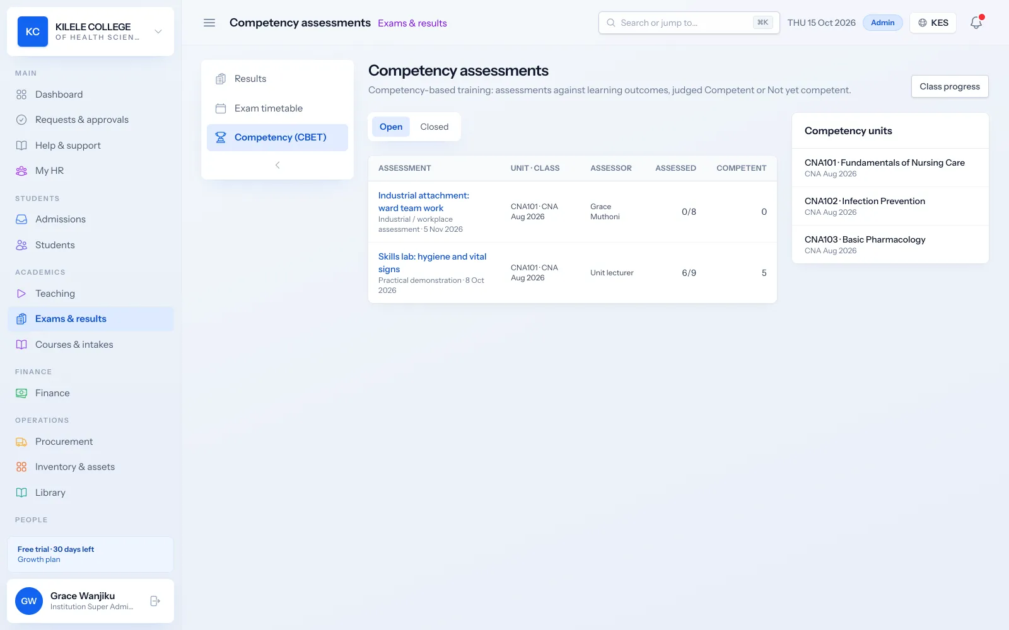1009x630 pixels.
Task: Click the Library book icon
Action: [21, 493]
